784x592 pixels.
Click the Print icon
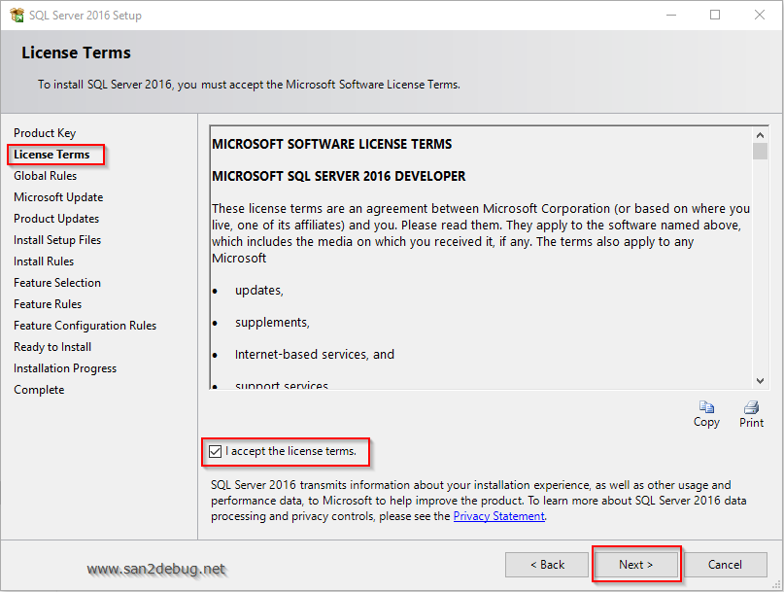coord(751,407)
